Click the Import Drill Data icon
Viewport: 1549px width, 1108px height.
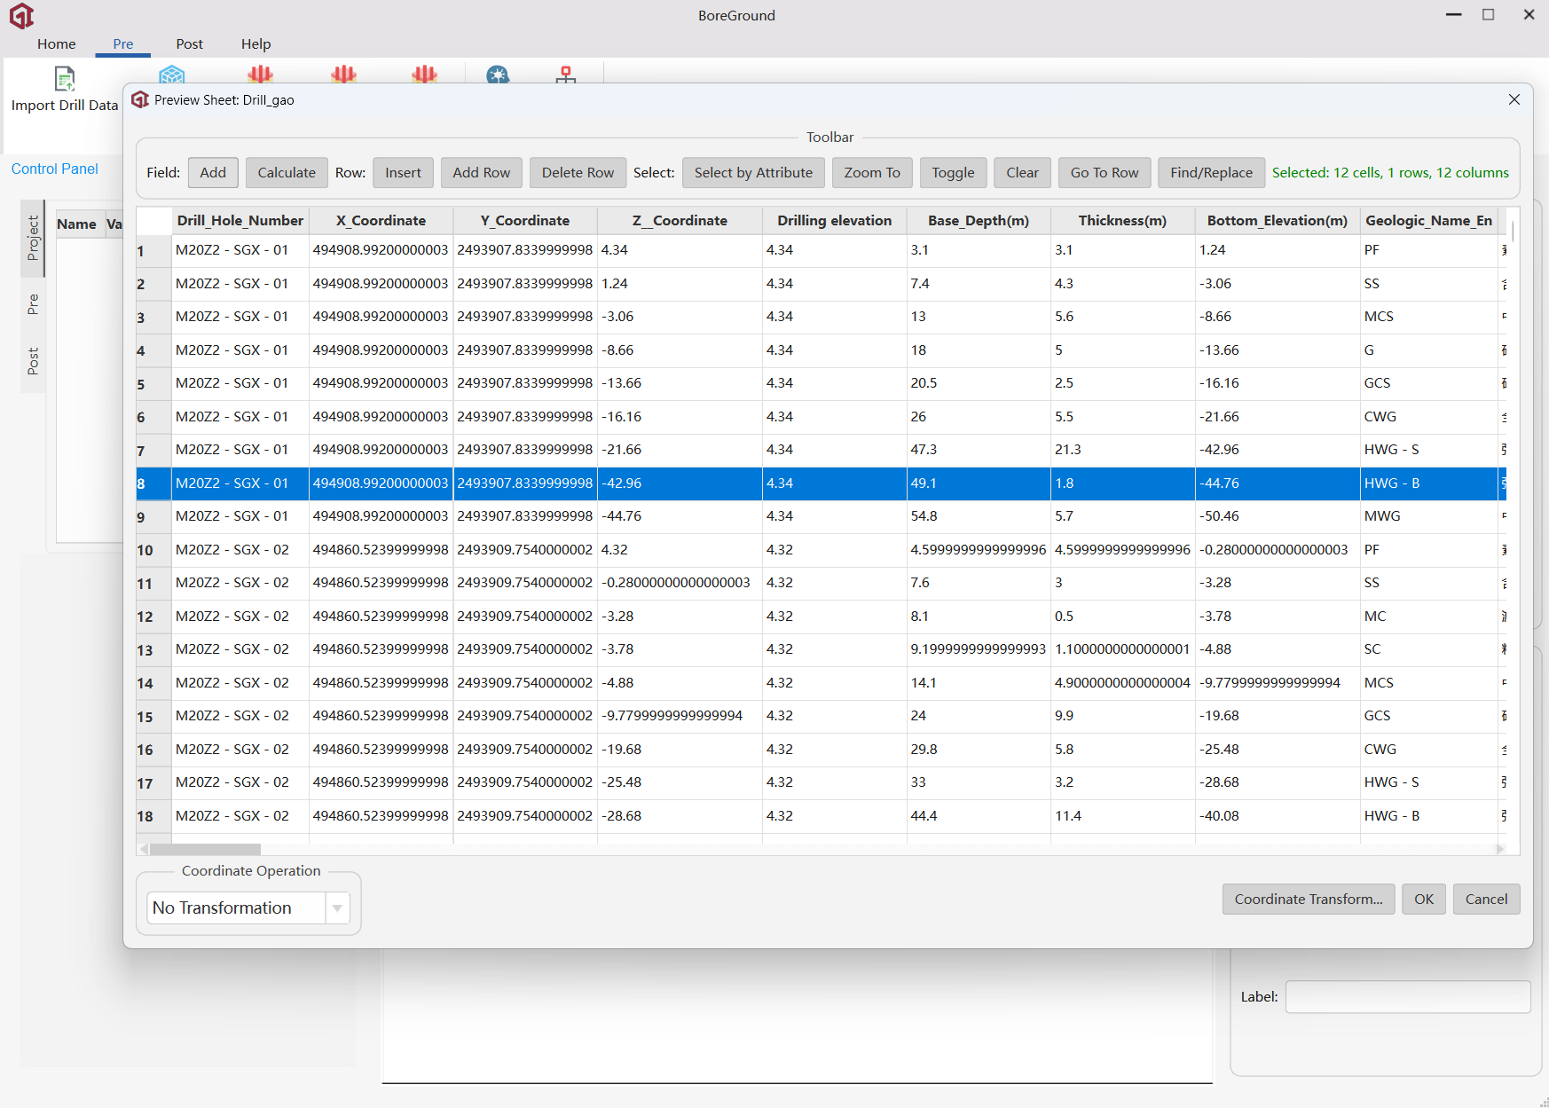(65, 79)
